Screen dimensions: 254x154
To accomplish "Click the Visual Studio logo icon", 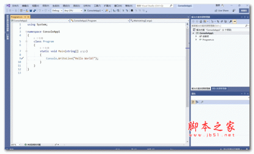I will 8,6.
